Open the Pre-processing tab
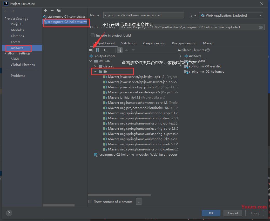Screen dimensions: 270x221 [x=154, y=43]
